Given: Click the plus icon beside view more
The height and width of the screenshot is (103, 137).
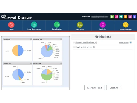Looking at the screenshot, I should 131,43.
